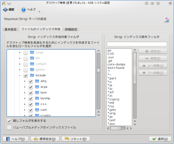The image size is (174, 144).
Task: Select the ファイルのインデックス作成 tab
Action: click(41, 29)
